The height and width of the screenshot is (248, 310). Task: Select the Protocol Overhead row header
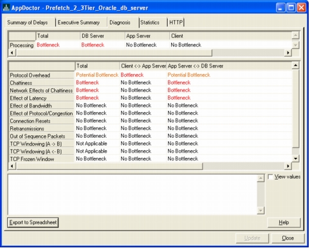coord(41,75)
